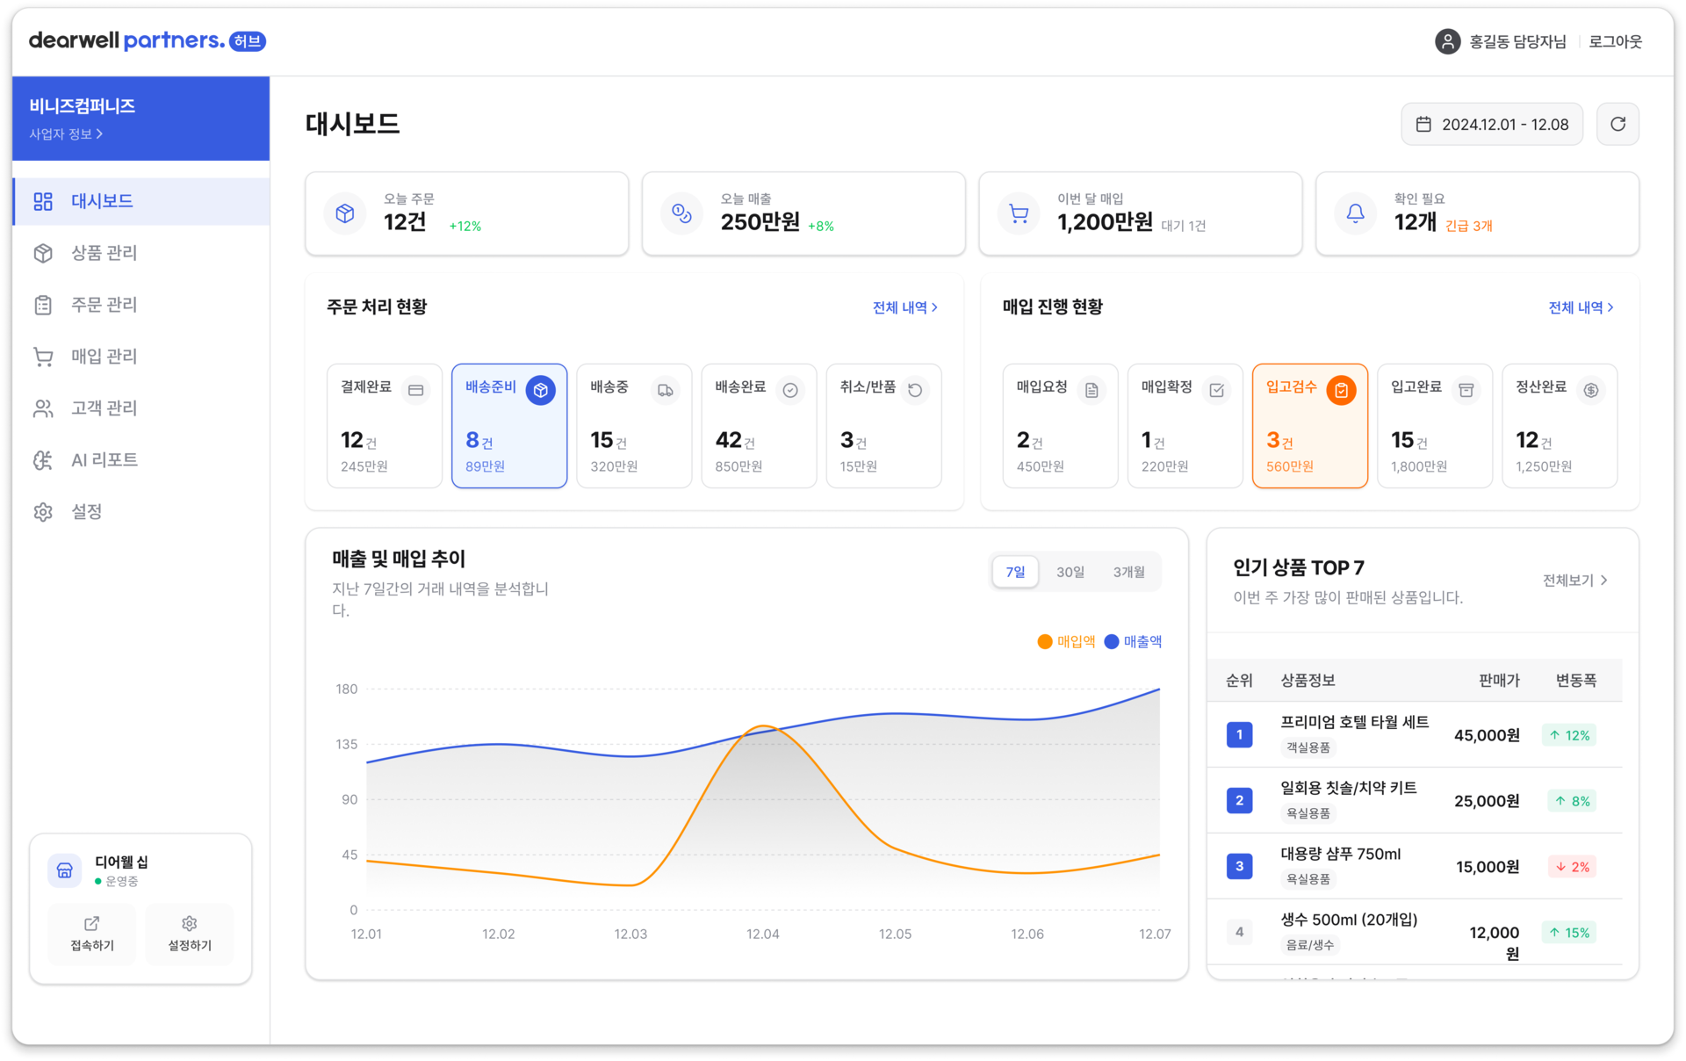The image size is (1686, 1061).
Task: Click the 접속하기 button
Action: (92, 934)
